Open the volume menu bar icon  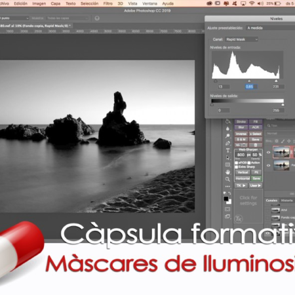click(x=260, y=3)
